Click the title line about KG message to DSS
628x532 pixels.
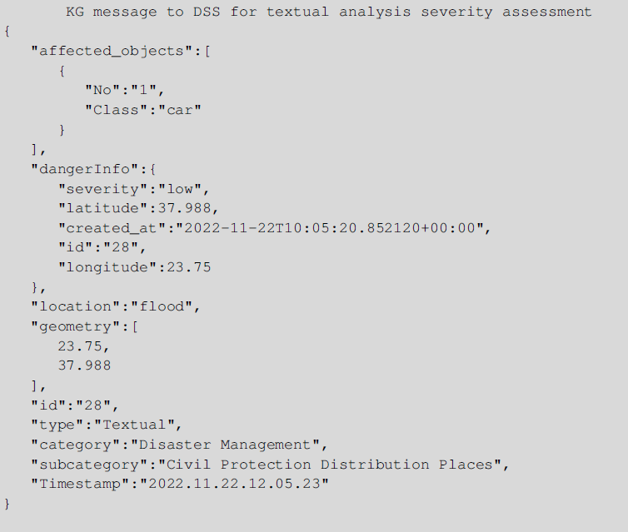(x=328, y=12)
